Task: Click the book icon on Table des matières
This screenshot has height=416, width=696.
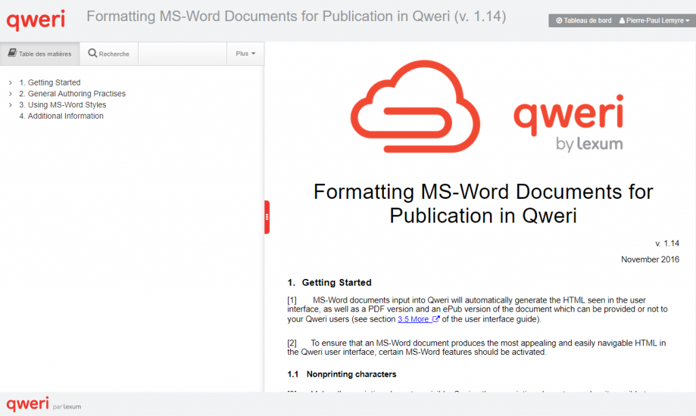Action: point(12,54)
